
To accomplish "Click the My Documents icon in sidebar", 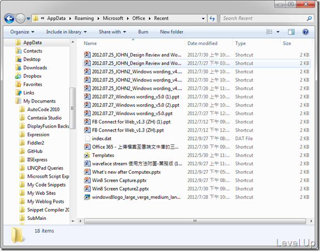I will tap(18, 101).
